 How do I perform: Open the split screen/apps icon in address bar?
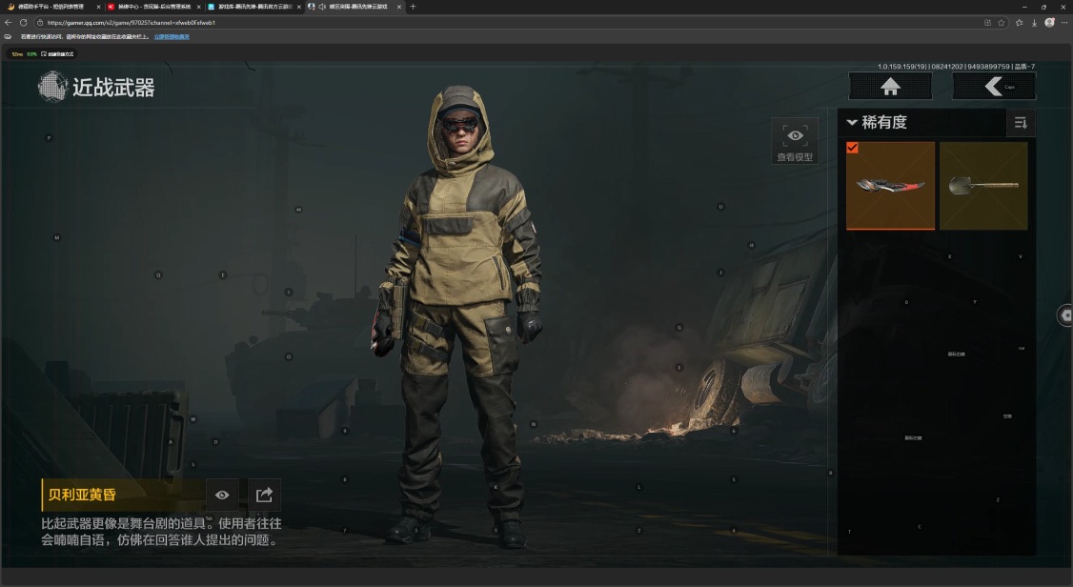tap(987, 23)
